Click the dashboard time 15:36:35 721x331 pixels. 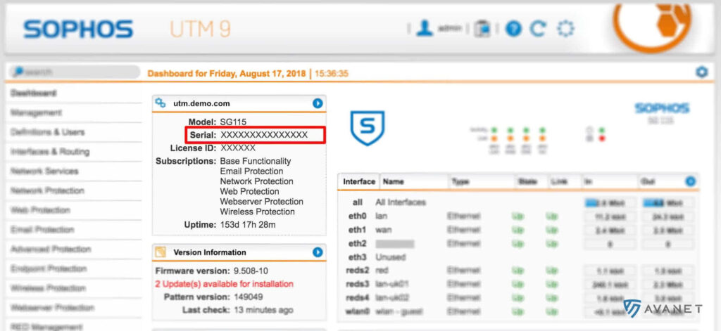pyautogui.click(x=332, y=74)
